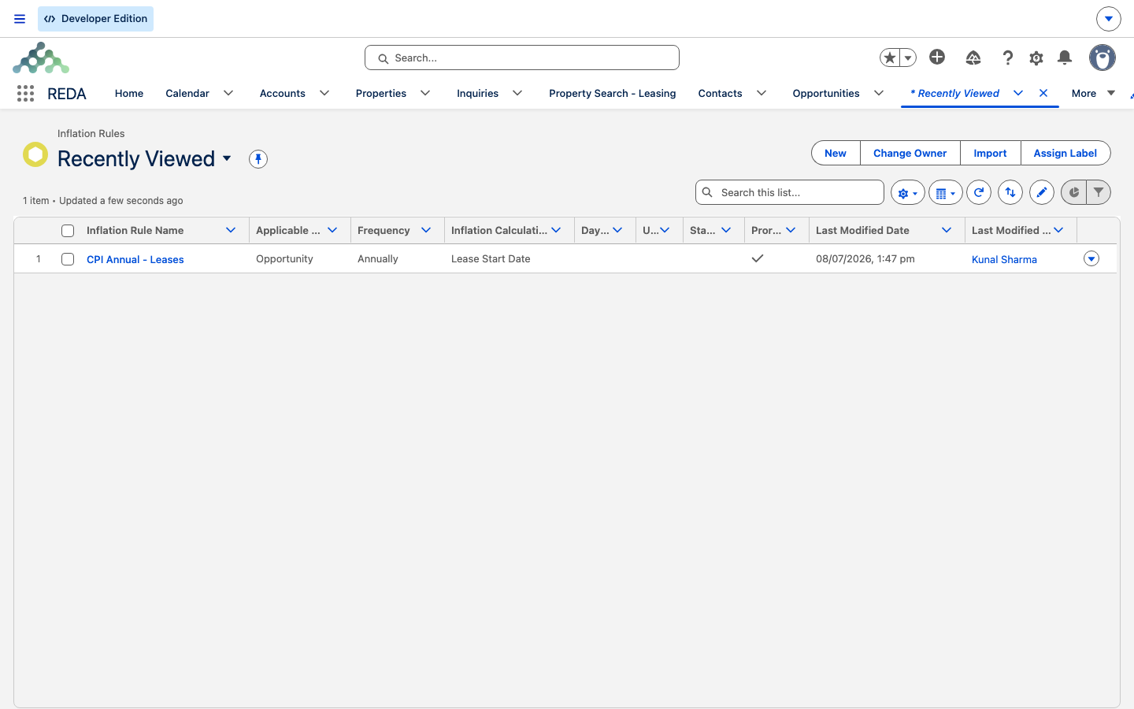Screen dimensions: 1134x709
Task: Open the Trailhead guidance icon
Action: point(973,58)
